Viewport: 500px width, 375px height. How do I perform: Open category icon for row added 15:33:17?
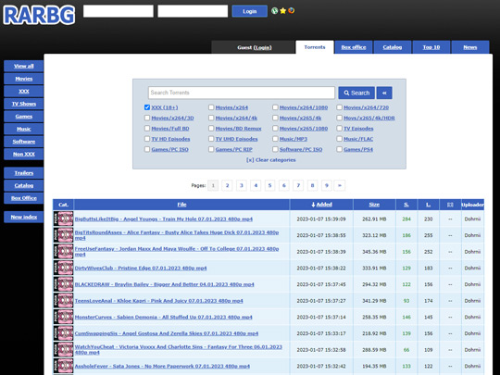(x=64, y=333)
